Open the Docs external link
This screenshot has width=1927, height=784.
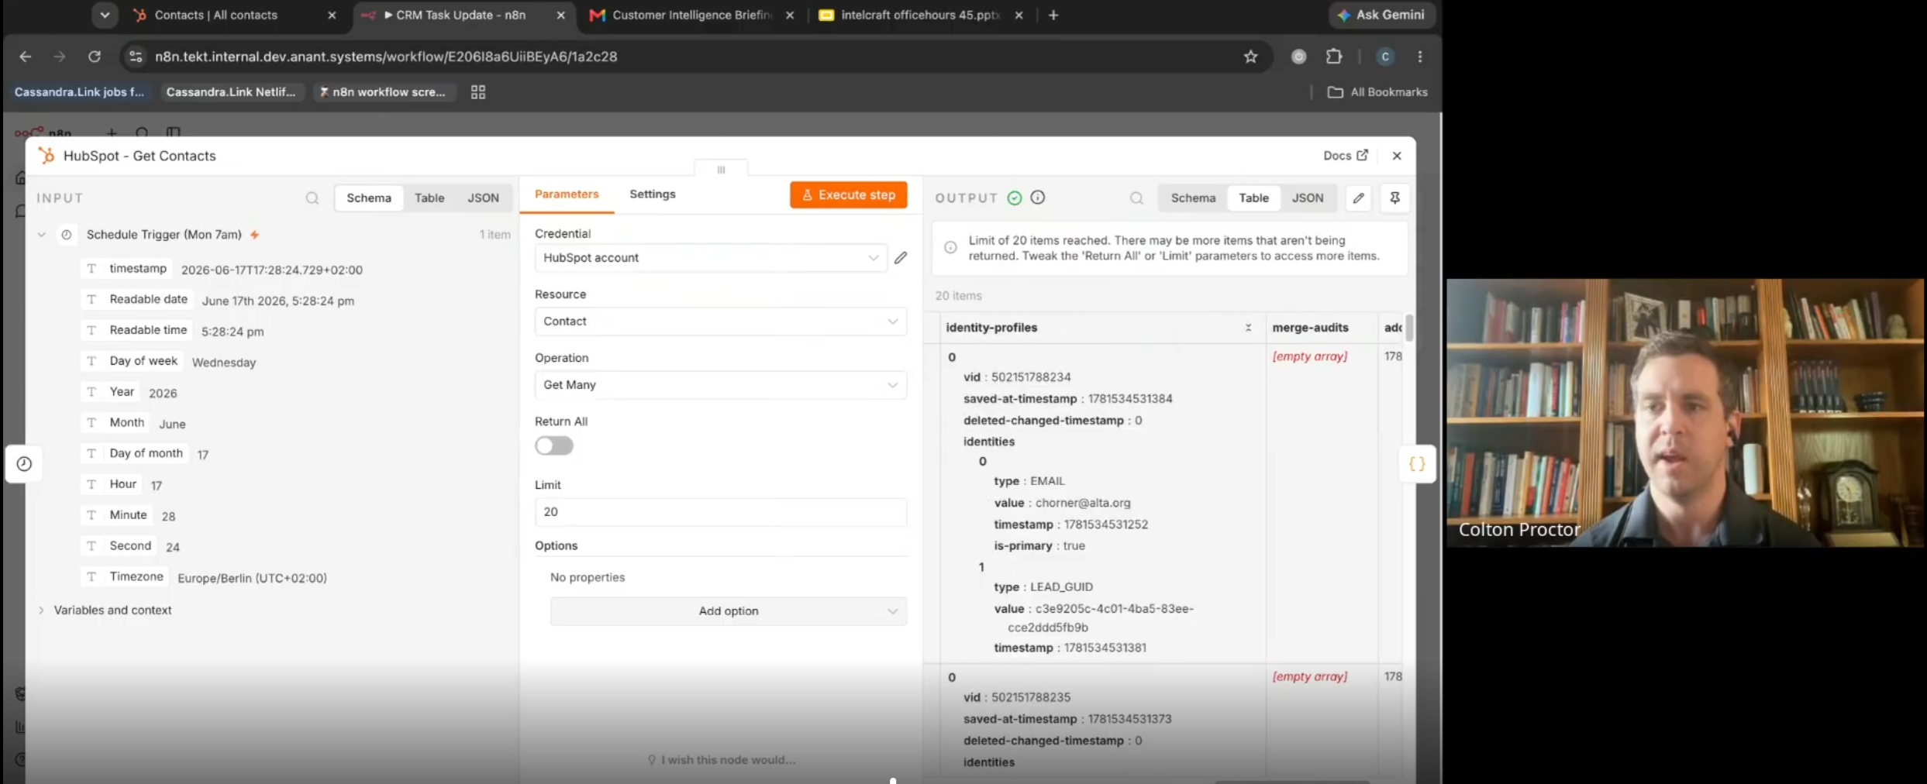click(1346, 156)
